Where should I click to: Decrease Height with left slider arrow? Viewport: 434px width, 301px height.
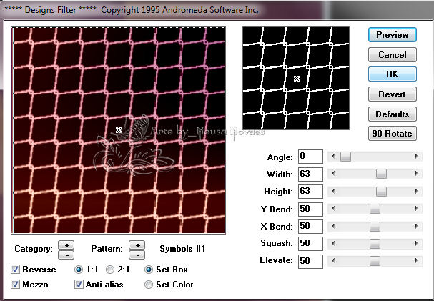pyautogui.click(x=333, y=192)
